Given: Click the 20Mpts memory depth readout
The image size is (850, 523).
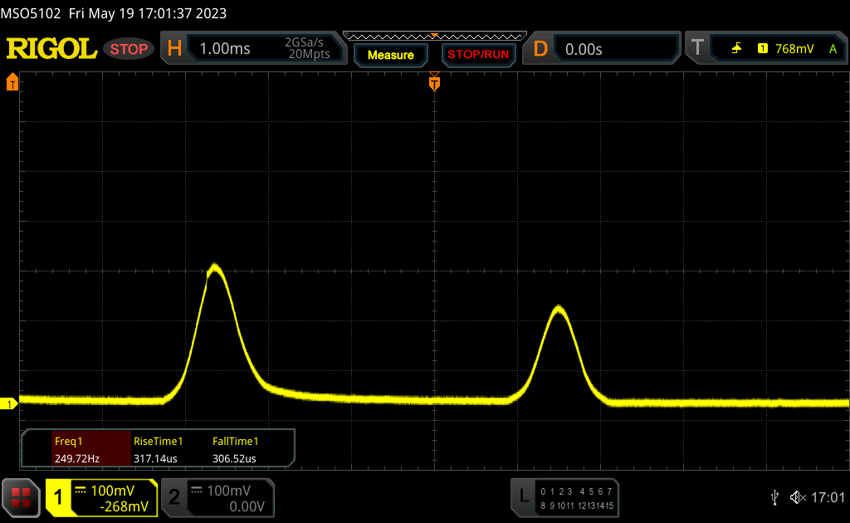Looking at the screenshot, I should point(309,54).
